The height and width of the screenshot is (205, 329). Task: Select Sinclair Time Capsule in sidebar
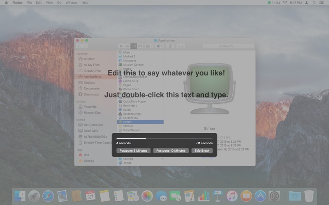[95, 143]
